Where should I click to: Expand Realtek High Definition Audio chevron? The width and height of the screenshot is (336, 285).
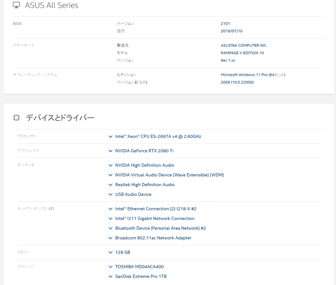(111, 185)
